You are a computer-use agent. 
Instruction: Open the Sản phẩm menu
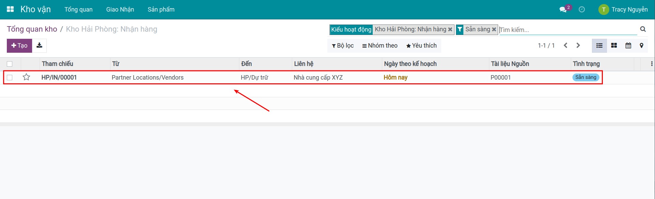pos(161,10)
